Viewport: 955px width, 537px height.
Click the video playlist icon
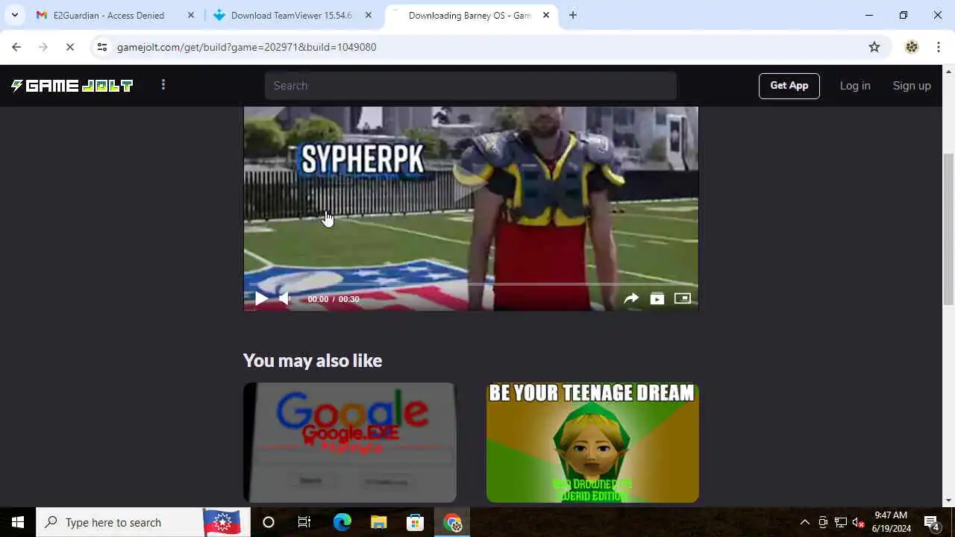657,299
